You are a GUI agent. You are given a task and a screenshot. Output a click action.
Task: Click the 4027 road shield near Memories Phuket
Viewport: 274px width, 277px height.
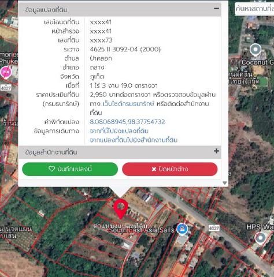(x=6, y=88)
